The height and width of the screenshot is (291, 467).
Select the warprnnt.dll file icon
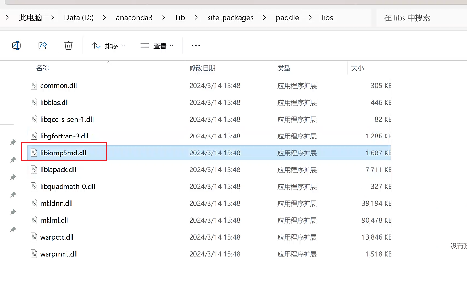click(34, 254)
